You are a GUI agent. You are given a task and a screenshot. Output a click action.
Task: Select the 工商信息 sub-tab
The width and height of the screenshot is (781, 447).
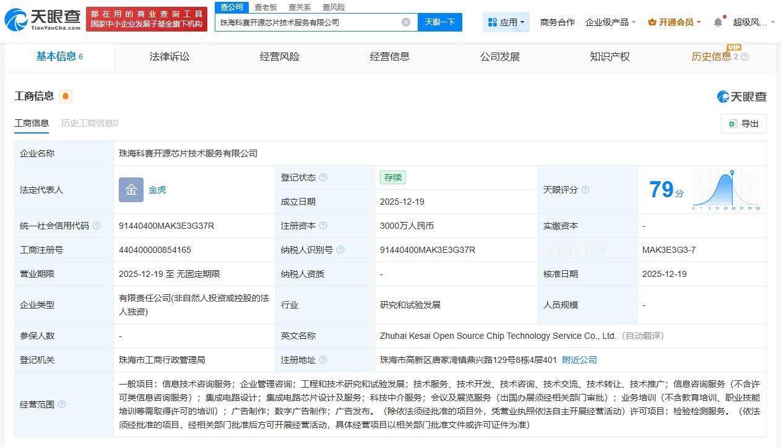point(32,123)
